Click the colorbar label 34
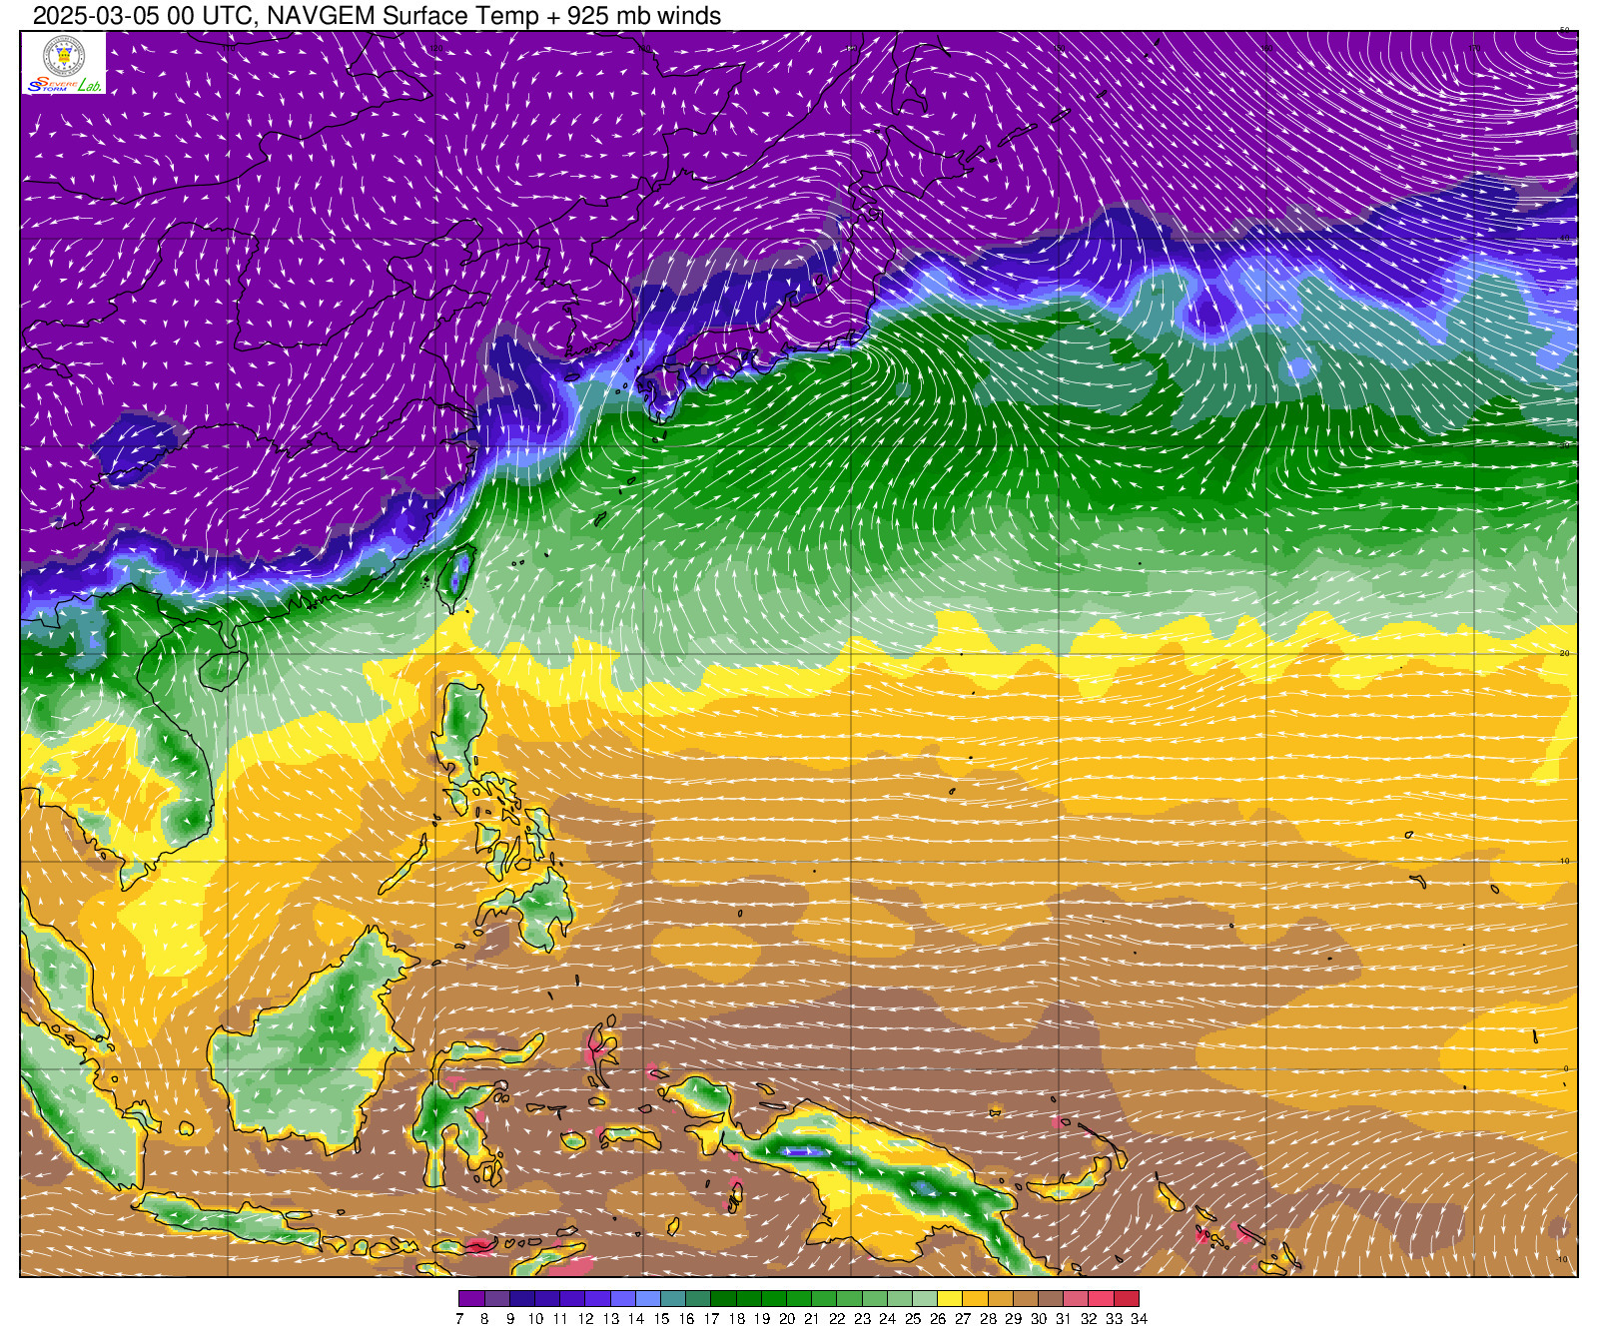The height and width of the screenshot is (1338, 1598). tap(1140, 1319)
